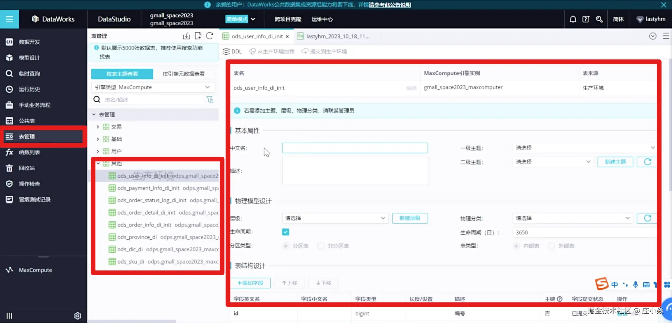Select the 非分区表 radio button

321,246
